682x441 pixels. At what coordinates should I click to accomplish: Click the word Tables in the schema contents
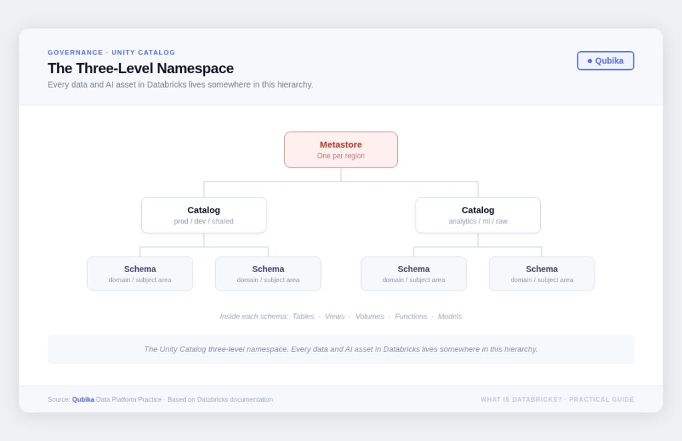[303, 317]
